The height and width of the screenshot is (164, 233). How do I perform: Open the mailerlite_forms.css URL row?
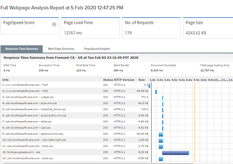click(34, 109)
